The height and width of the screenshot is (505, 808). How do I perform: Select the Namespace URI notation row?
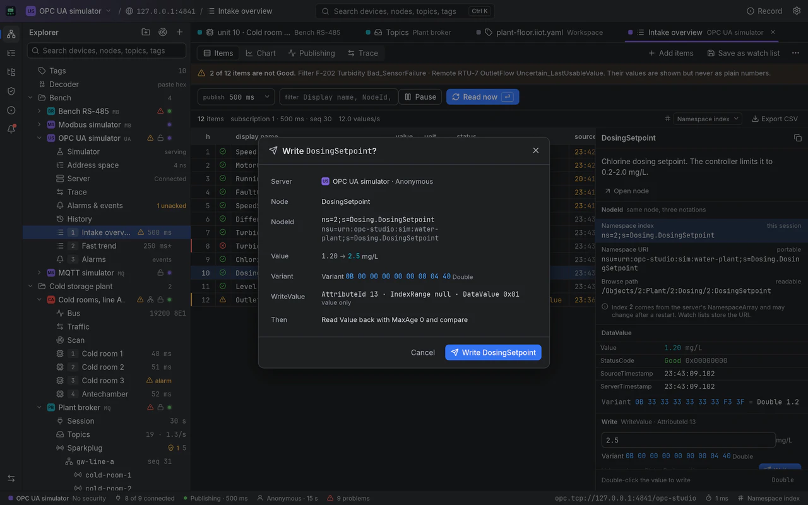pyautogui.click(x=701, y=259)
